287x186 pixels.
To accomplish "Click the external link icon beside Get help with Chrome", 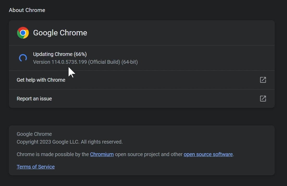I will click(263, 80).
